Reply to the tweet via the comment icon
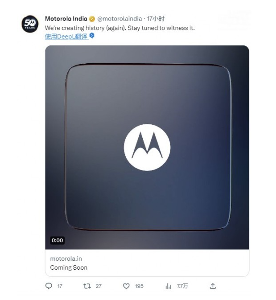Viewport: 276px width, 300px height. pyautogui.click(x=49, y=286)
